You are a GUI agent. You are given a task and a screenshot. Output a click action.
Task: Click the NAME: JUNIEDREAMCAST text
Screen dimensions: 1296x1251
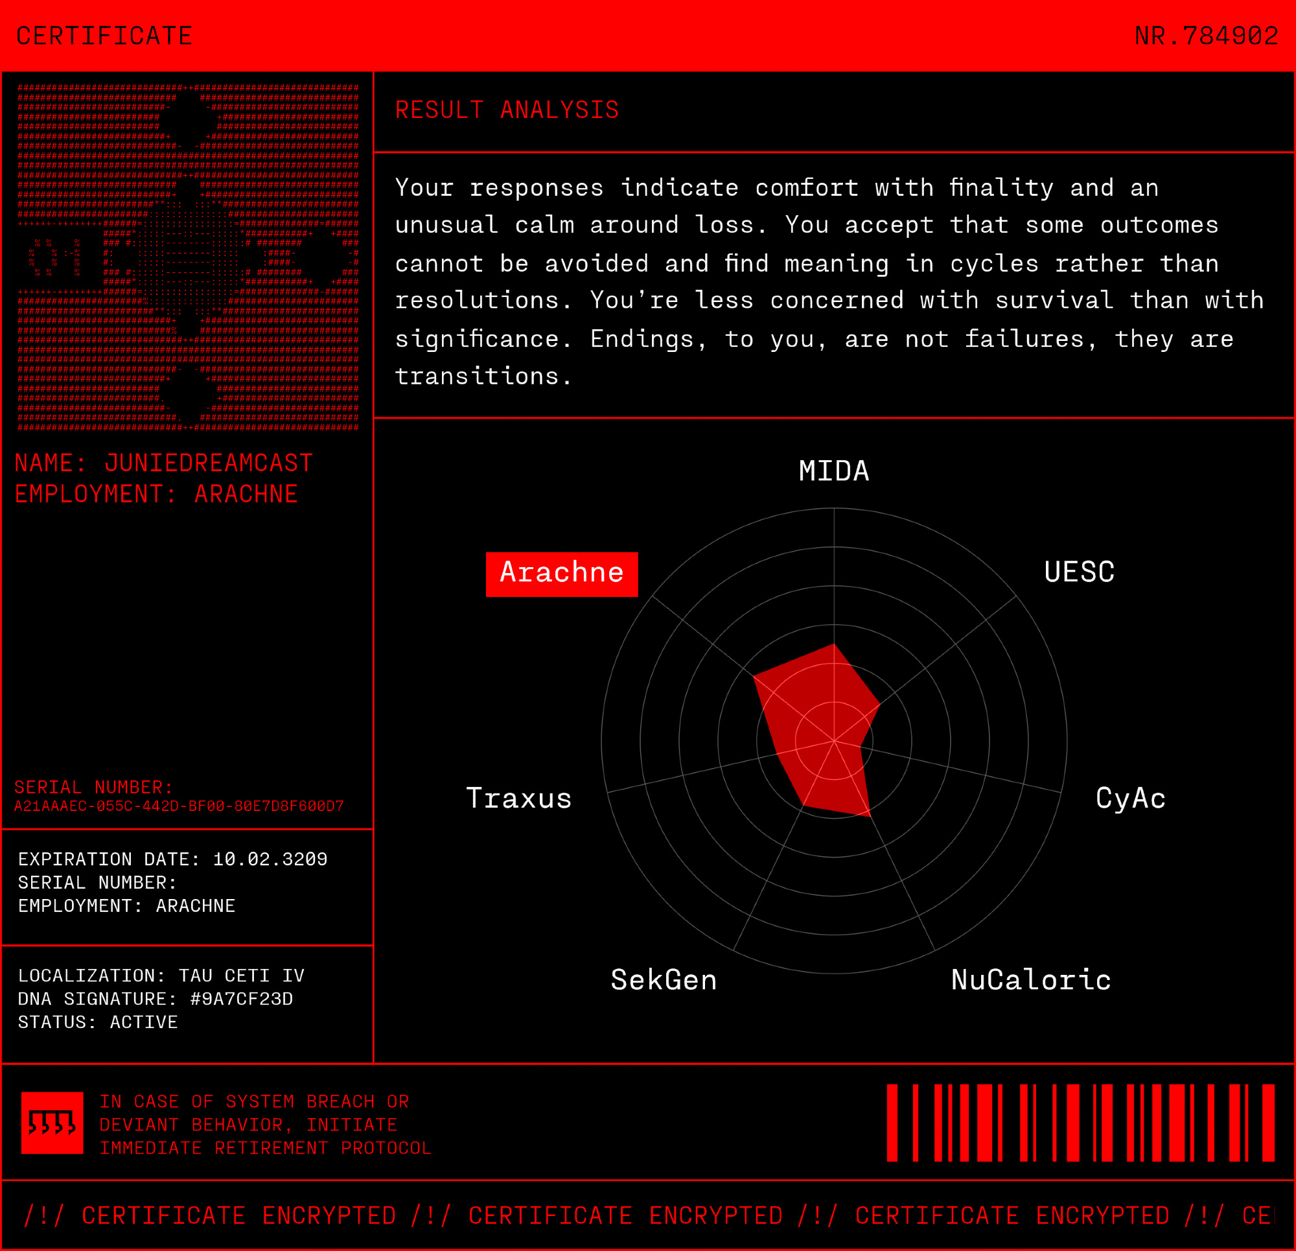pos(163,462)
